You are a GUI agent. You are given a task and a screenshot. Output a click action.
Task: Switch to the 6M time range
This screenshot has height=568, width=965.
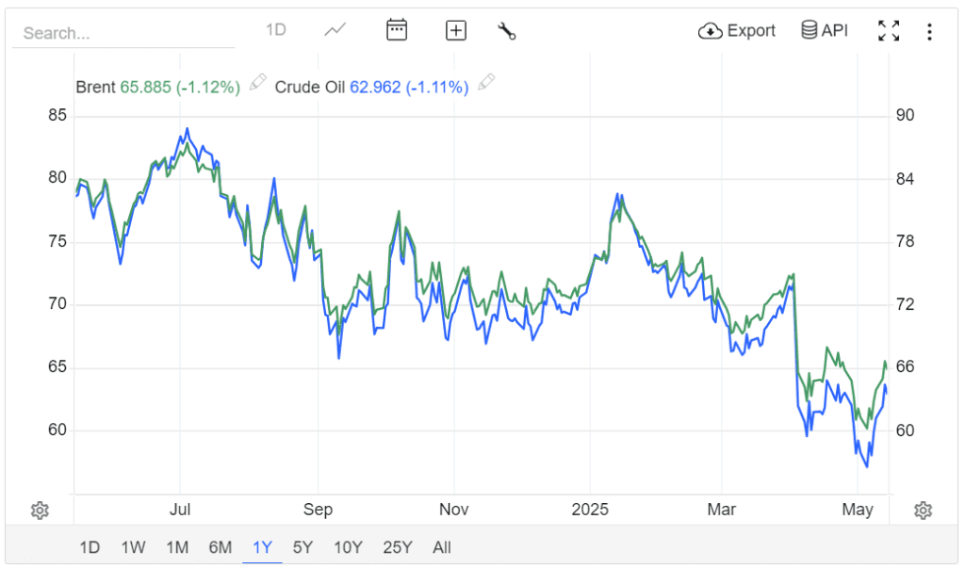tap(220, 547)
